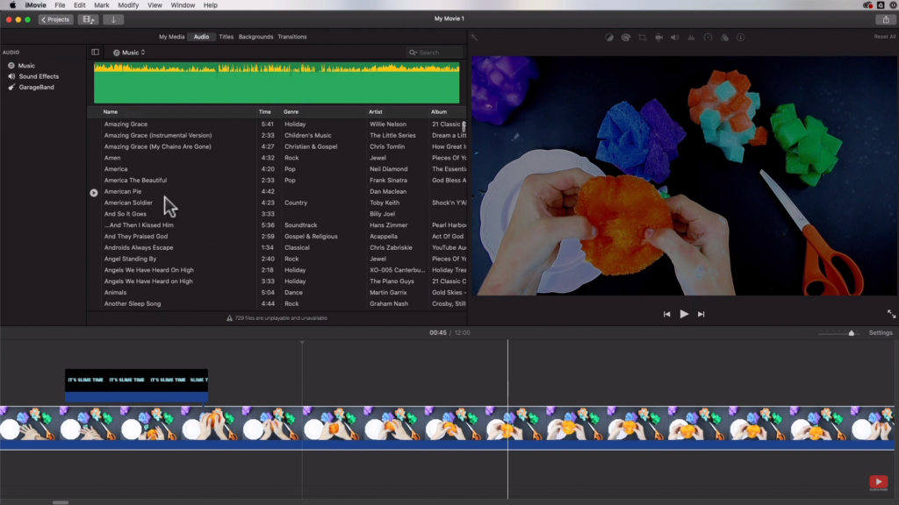Switch to the Transitions tab
The height and width of the screenshot is (505, 899).
(x=292, y=37)
